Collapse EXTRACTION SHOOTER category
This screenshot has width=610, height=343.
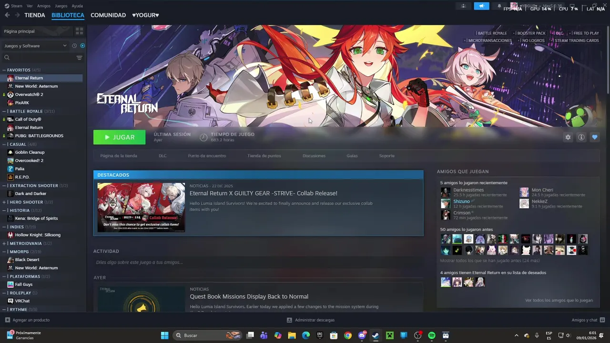click(x=4, y=186)
